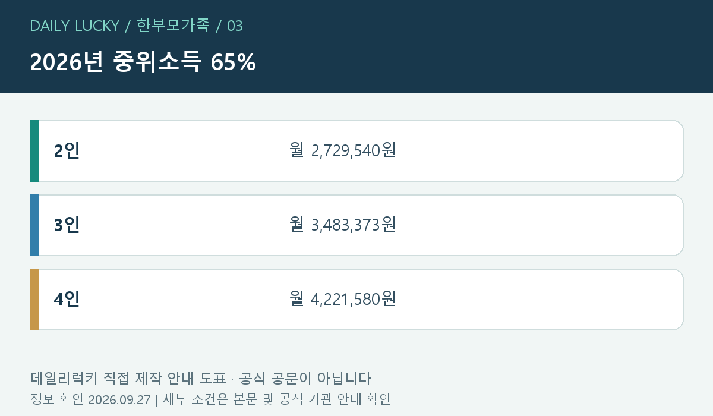Select the 3인 row card
Image resolution: width=713 pixels, height=416 pixels.
click(x=356, y=225)
